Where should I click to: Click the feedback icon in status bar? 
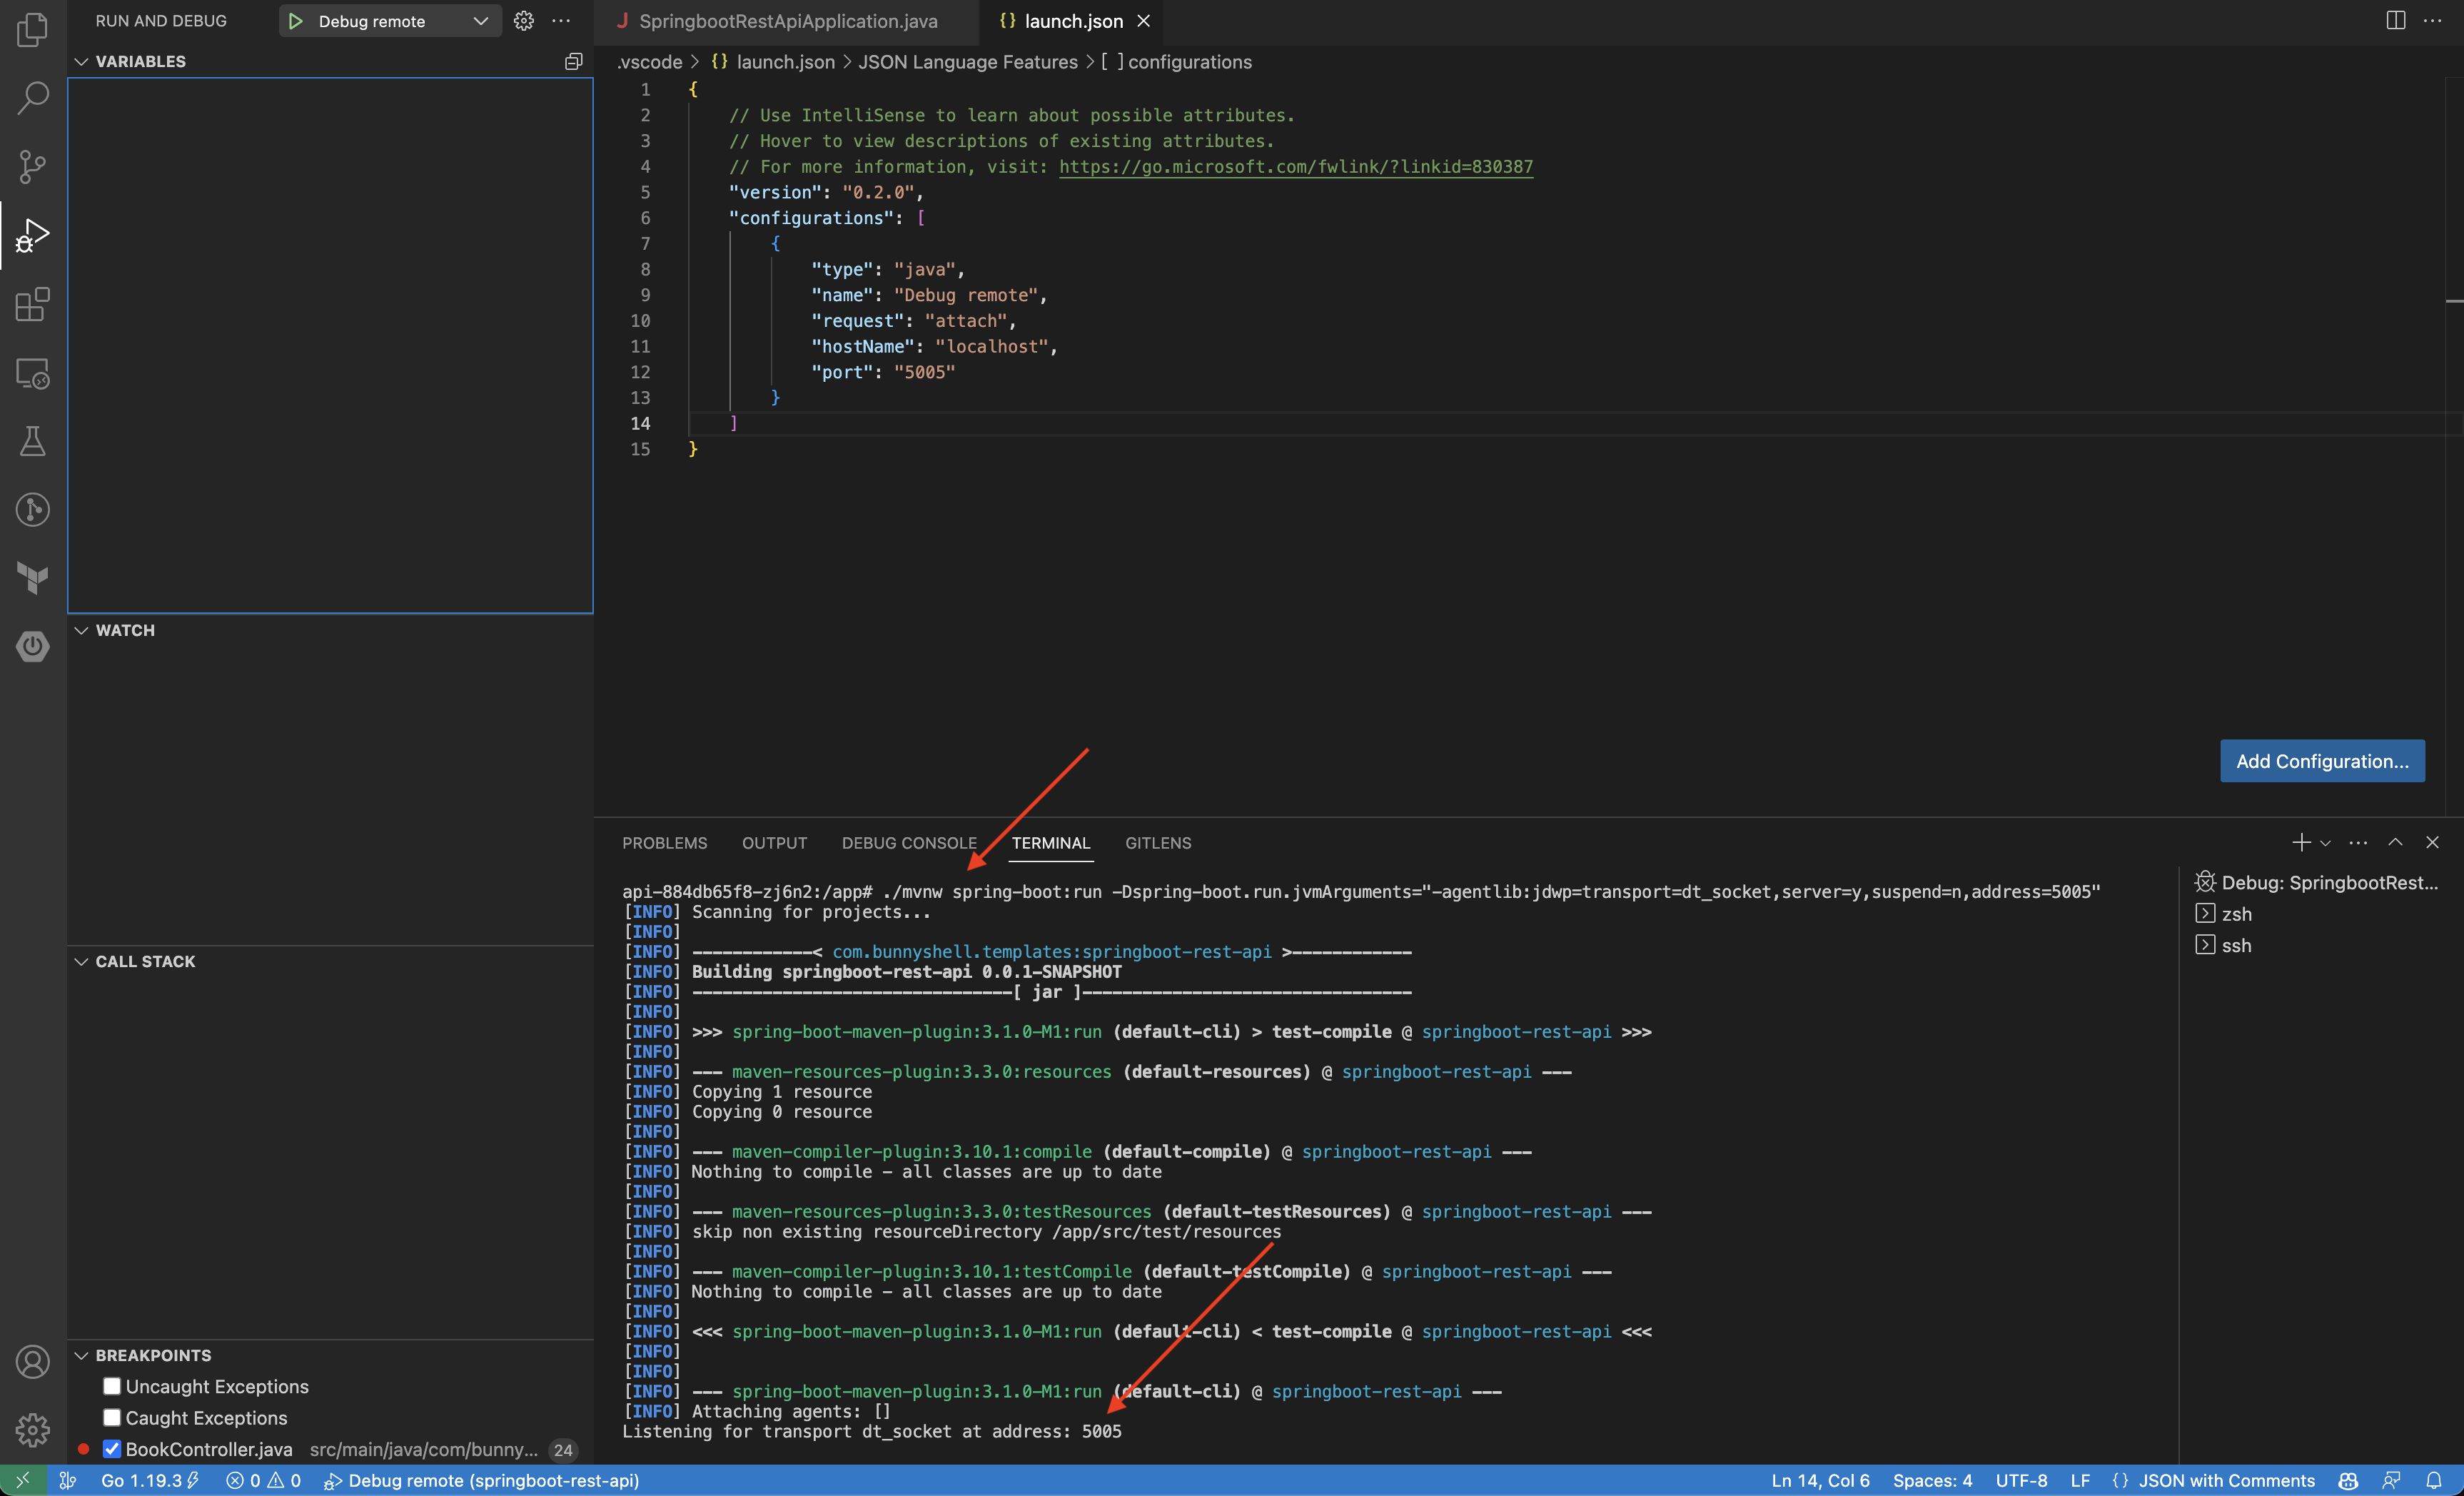click(2391, 1480)
